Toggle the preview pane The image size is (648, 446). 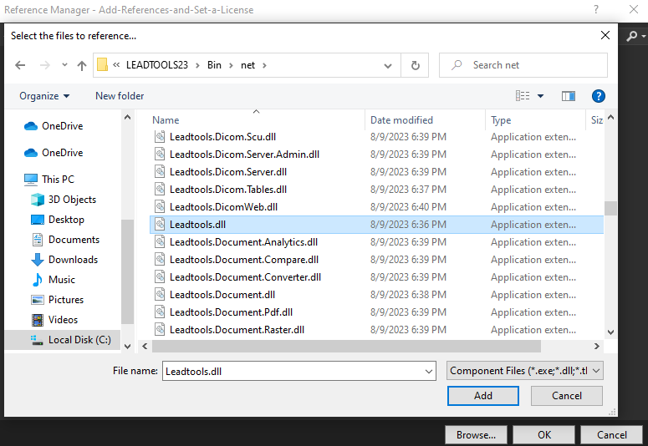[569, 96]
